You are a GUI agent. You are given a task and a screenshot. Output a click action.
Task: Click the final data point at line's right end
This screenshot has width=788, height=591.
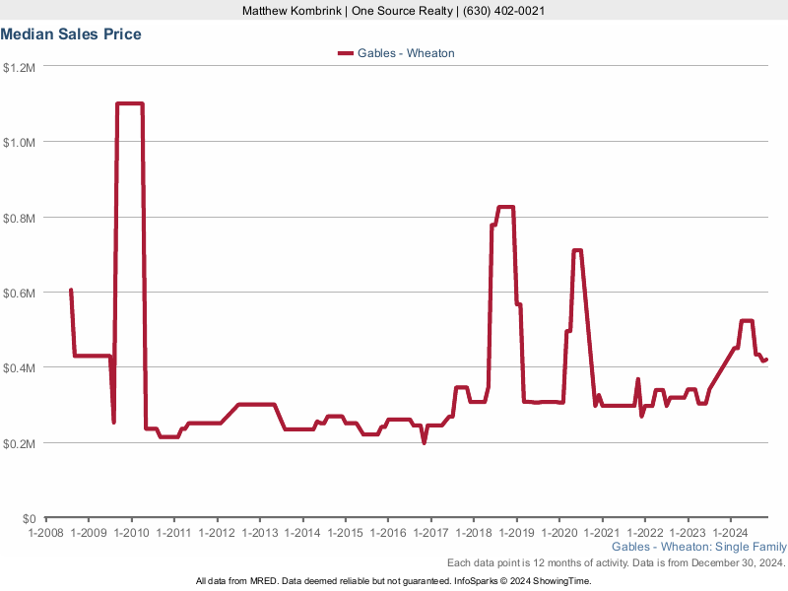[x=767, y=359]
